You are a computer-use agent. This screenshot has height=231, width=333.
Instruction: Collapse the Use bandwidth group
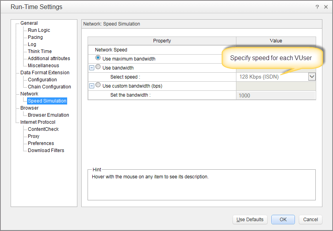(91, 68)
